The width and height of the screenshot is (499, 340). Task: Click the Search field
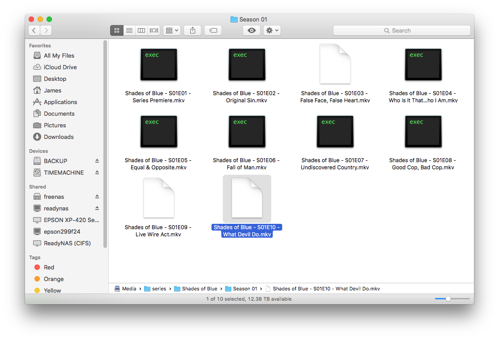click(401, 30)
